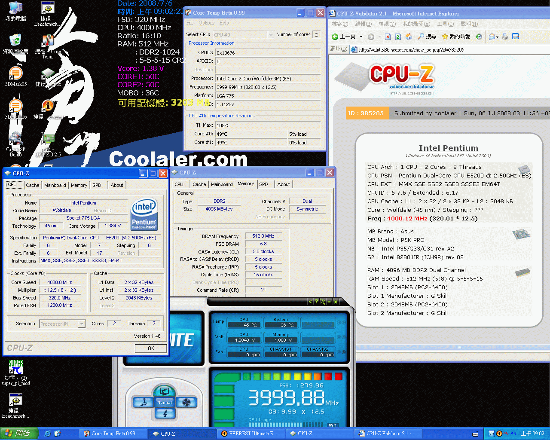Click the Number of cores field in Core Temp
The width and height of the screenshot is (550, 440).
pyautogui.click(x=316, y=34)
